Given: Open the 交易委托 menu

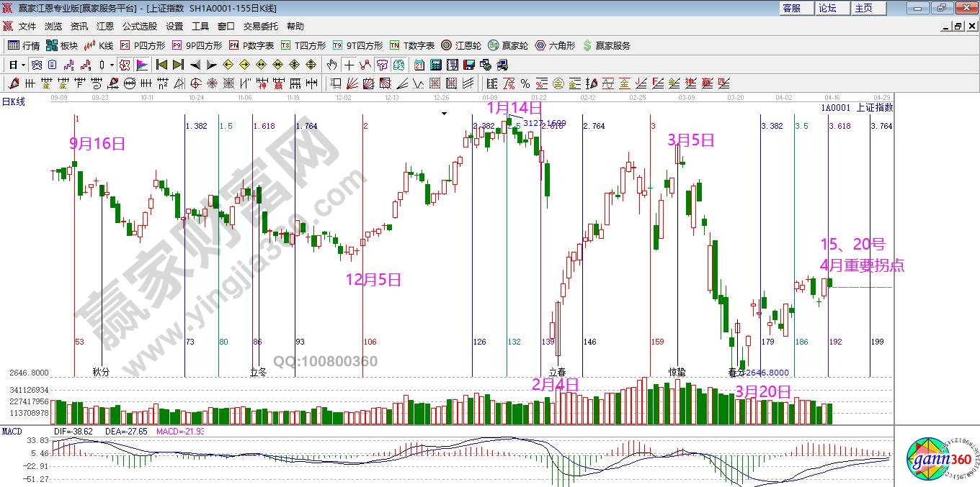Looking at the screenshot, I should pos(260,26).
